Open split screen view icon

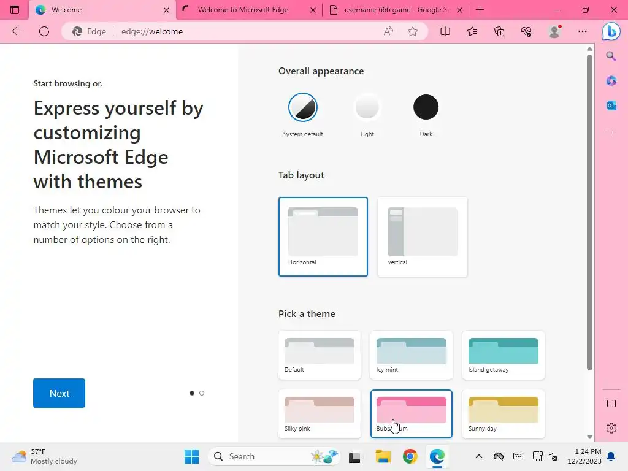445,31
